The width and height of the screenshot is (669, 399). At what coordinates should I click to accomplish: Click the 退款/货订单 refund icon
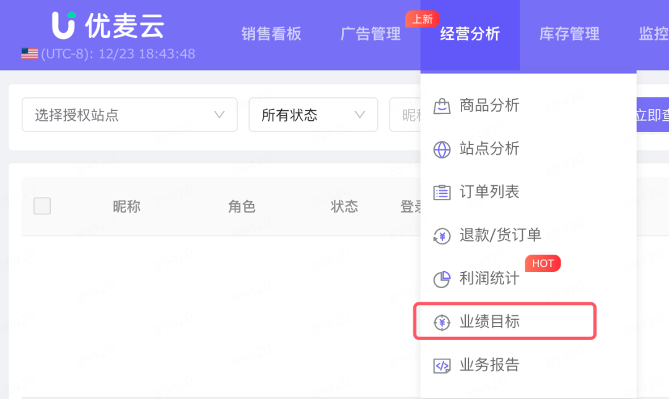(x=442, y=236)
